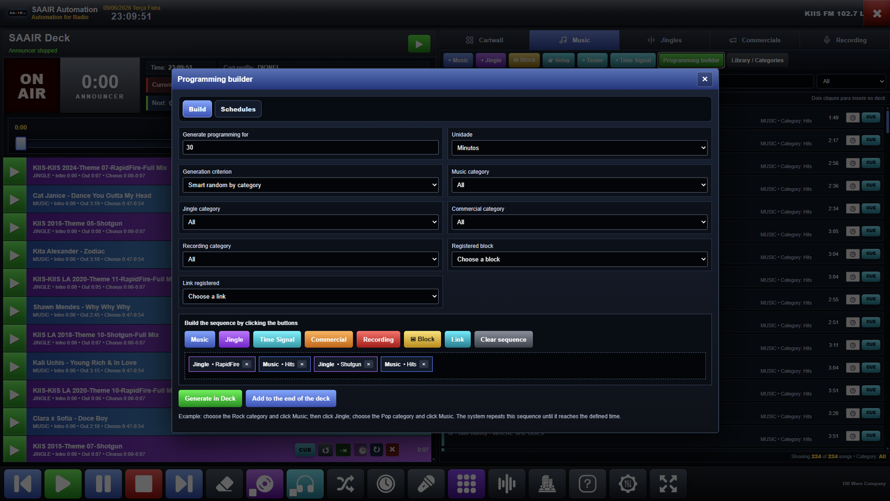This screenshot has width=890, height=501.
Task: Click the Clear sequence button
Action: [x=503, y=340]
